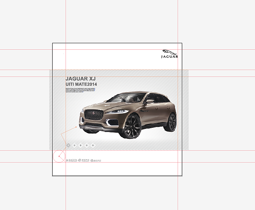Click the fourth plus diamond icon
Screen dimensions: 255x210
pyautogui.click(x=87, y=145)
